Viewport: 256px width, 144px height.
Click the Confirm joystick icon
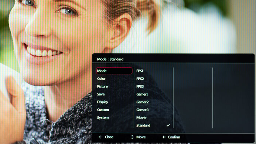[x=164, y=137]
